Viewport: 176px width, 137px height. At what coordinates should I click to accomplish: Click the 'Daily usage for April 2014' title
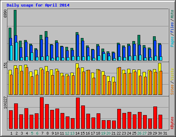pyautogui.click(x=38, y=5)
